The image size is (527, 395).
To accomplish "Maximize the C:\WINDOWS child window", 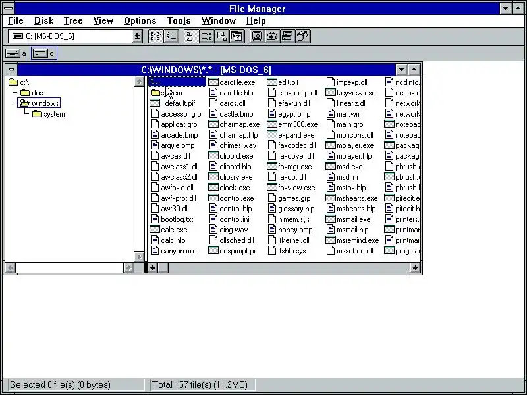I will point(414,70).
